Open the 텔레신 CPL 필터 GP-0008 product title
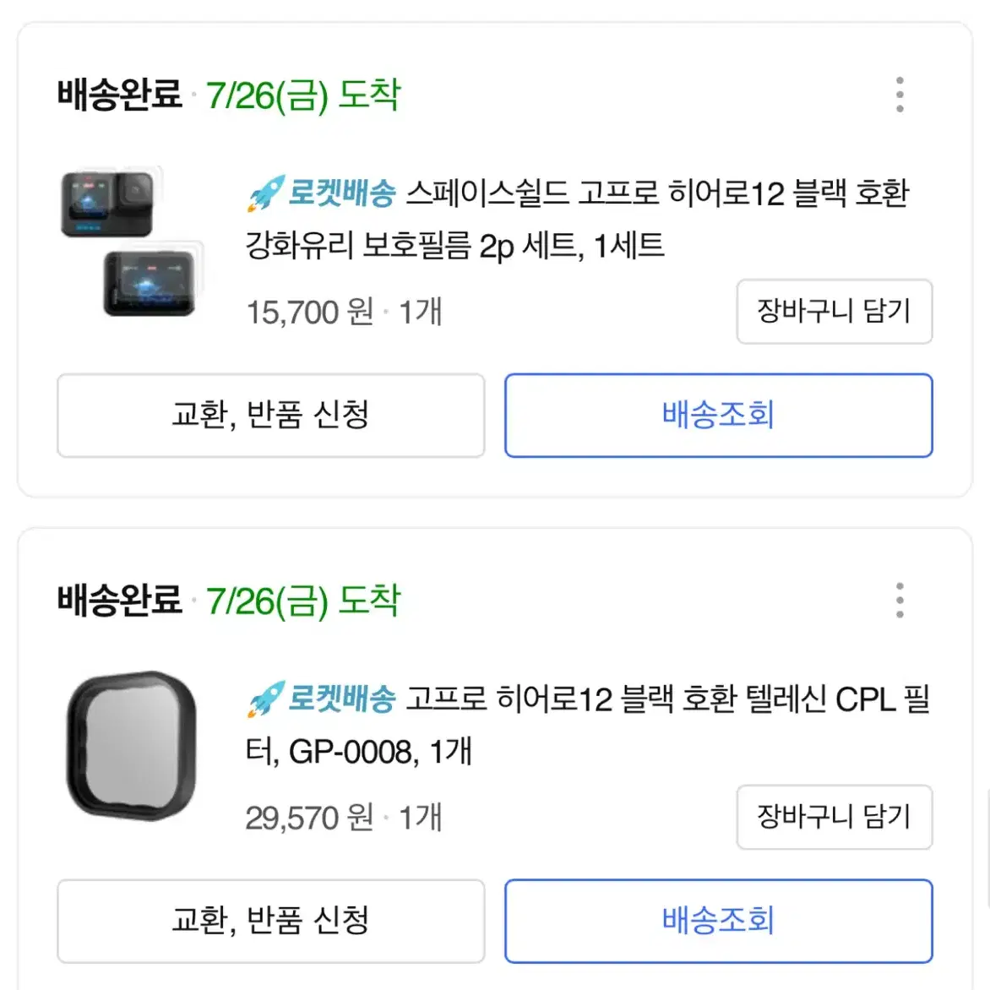Screen dimensions: 990x990 (x=588, y=725)
